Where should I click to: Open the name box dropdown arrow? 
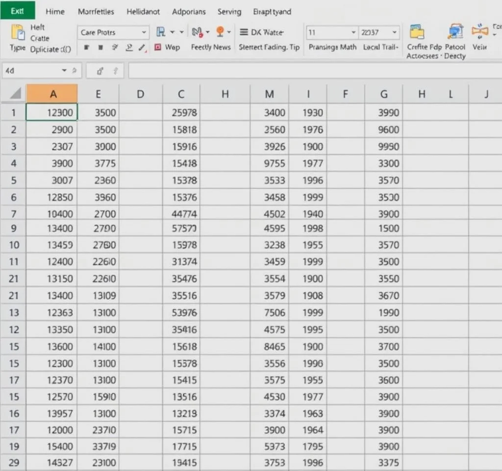tap(64, 71)
